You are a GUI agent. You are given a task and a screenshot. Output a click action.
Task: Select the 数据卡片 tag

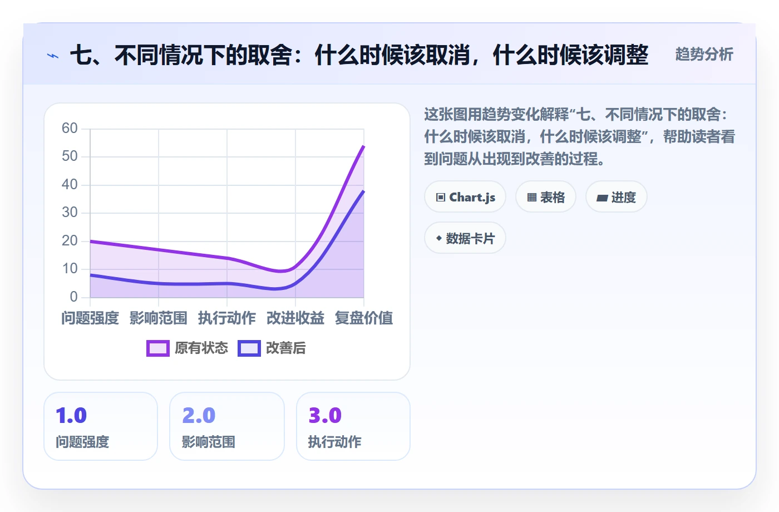point(465,238)
